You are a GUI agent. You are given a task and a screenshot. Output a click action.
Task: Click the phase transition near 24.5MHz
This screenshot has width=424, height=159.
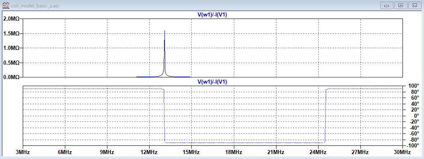tap(326, 116)
